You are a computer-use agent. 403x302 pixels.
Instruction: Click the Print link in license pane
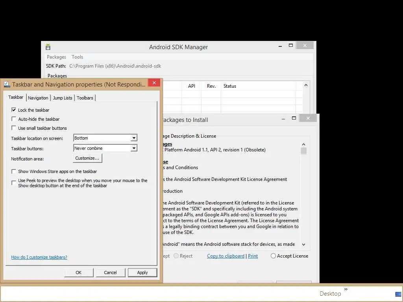253,256
